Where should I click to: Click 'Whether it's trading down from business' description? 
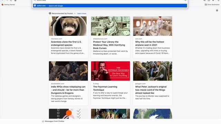(x=152, y=51)
